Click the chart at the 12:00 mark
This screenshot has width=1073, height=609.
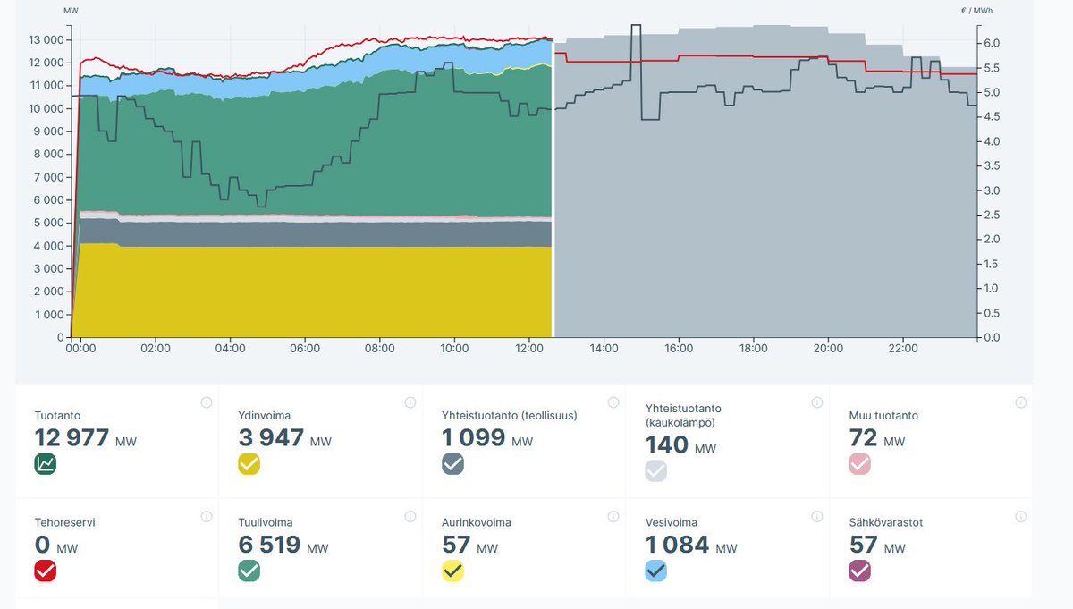coord(528,179)
